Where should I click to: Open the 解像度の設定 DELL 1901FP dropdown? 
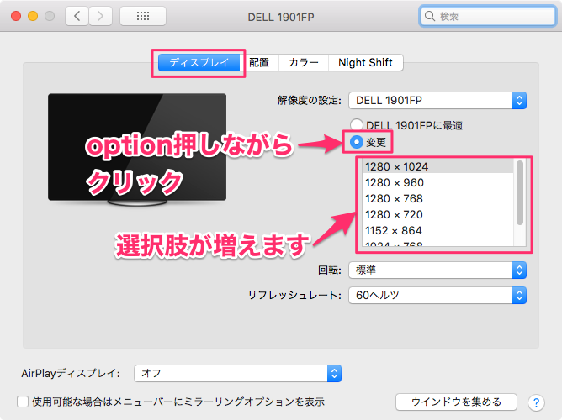437,101
